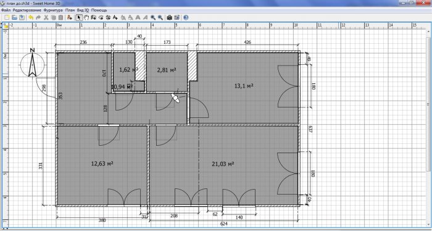This screenshot has width=432, height=231.
Task: Activate the Pan hand tool
Action: click(86, 17)
